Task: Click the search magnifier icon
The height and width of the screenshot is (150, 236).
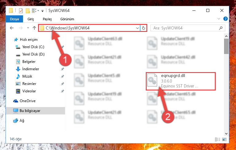Action: pyautogui.click(x=221, y=28)
